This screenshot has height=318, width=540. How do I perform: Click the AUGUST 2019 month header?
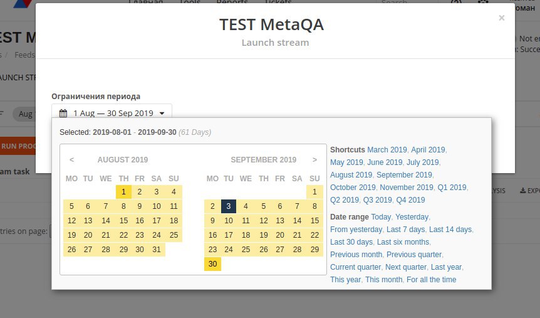click(x=123, y=160)
